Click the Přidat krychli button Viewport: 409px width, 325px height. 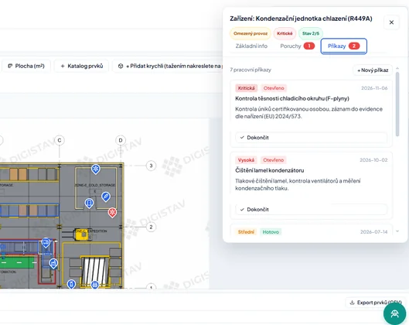169,66
